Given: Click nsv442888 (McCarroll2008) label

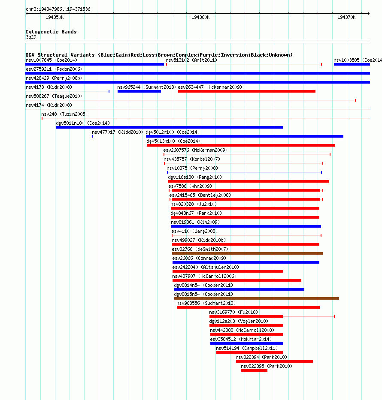Looking at the screenshot, I should (x=242, y=331).
